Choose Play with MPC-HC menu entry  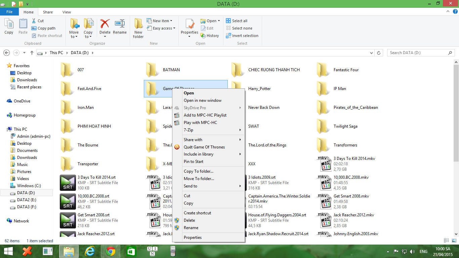(x=208, y=123)
